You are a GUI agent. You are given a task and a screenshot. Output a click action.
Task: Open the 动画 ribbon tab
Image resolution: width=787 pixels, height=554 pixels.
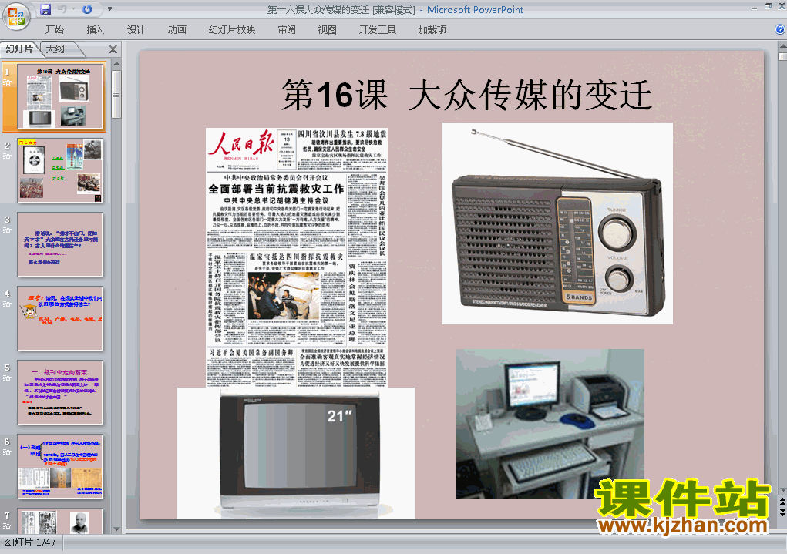coord(177,29)
